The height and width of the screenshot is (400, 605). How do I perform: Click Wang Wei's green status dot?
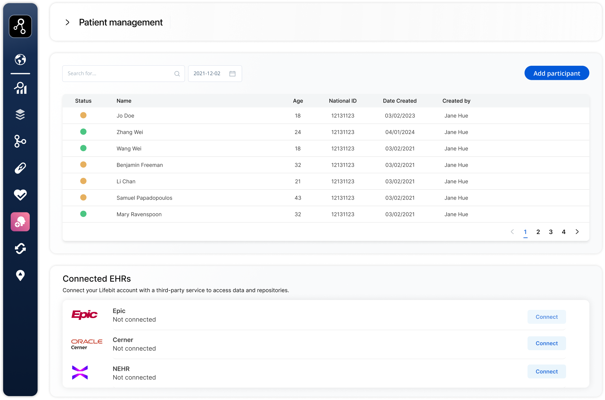(x=83, y=148)
